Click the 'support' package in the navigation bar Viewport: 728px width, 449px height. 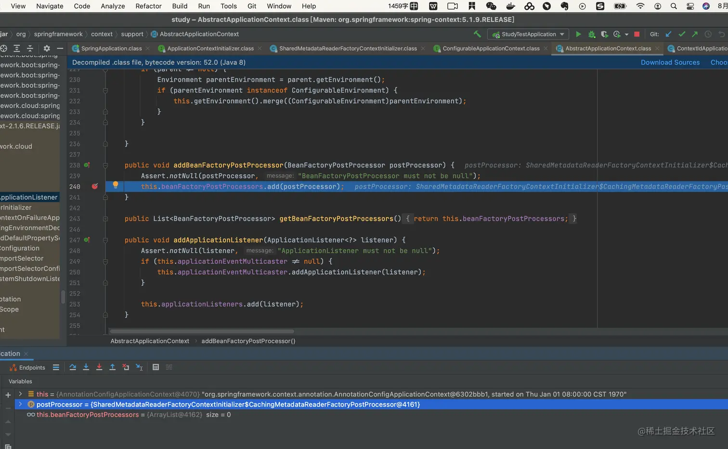coord(132,34)
